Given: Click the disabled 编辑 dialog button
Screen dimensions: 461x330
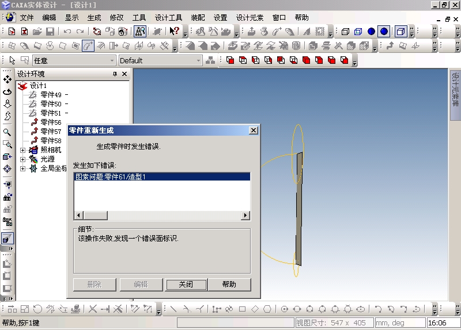Looking at the screenshot, I should pos(141,284).
